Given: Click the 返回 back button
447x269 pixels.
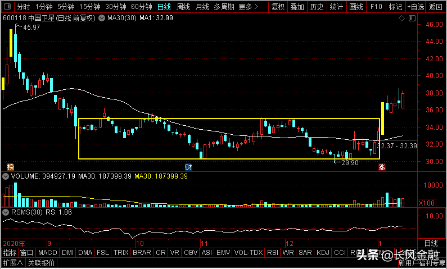Looking at the screenshot, I should pyautogui.click(x=436, y=7).
